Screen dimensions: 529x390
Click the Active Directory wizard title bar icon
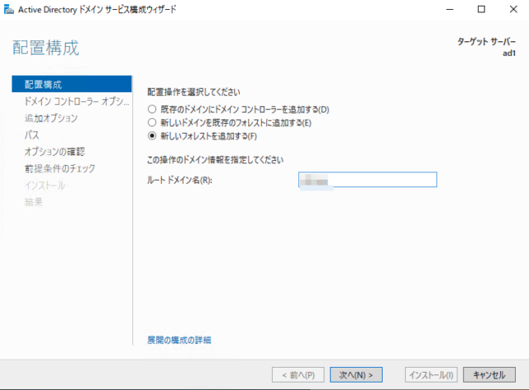point(9,9)
